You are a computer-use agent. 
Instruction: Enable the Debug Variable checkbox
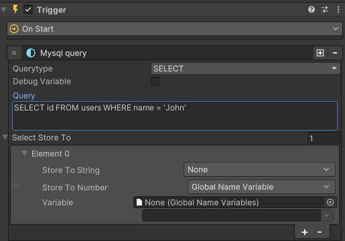click(155, 82)
